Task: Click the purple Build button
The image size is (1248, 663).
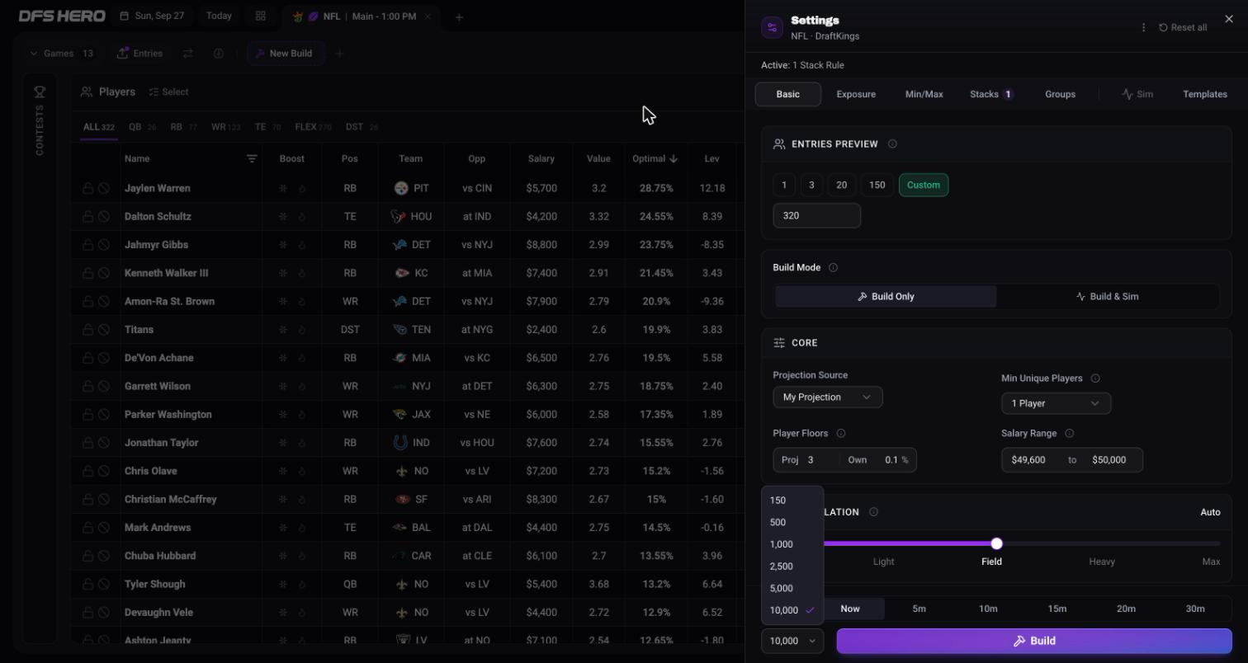Action: pyautogui.click(x=1034, y=641)
